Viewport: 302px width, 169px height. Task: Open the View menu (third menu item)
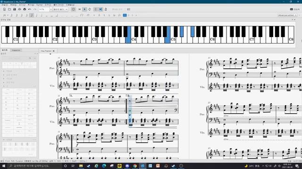click(22, 5)
